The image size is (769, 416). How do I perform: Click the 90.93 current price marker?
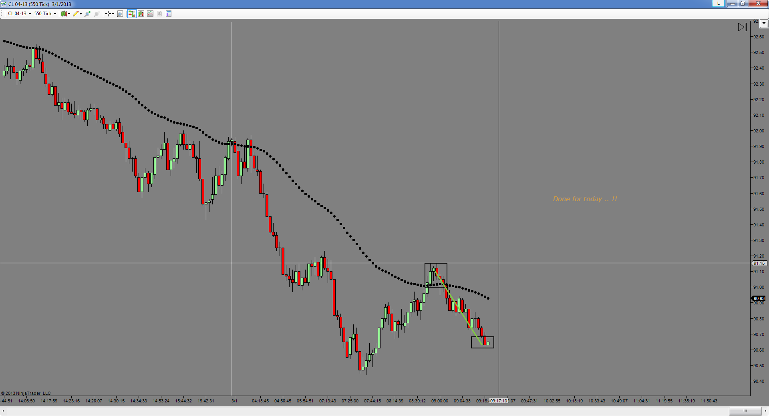(759, 298)
